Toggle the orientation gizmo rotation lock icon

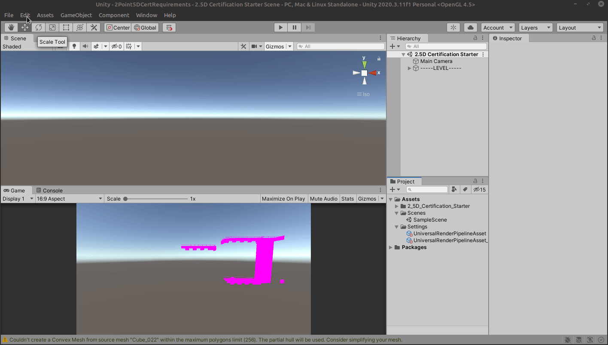click(x=379, y=58)
